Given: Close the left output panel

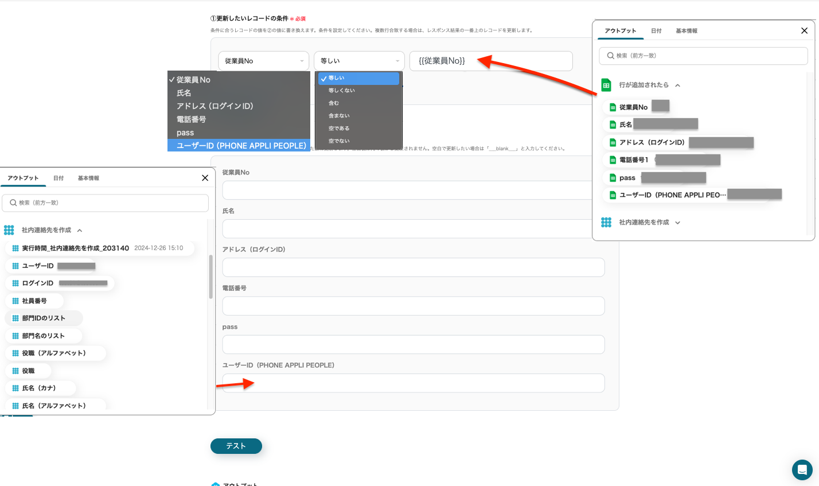Looking at the screenshot, I should [205, 178].
